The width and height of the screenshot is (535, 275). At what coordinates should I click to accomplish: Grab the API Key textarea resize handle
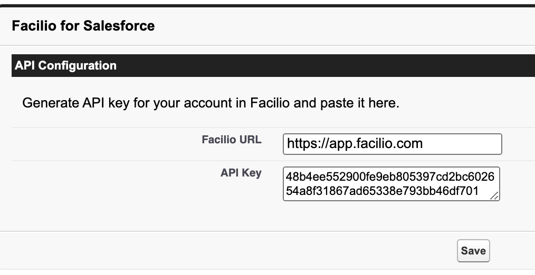click(494, 196)
